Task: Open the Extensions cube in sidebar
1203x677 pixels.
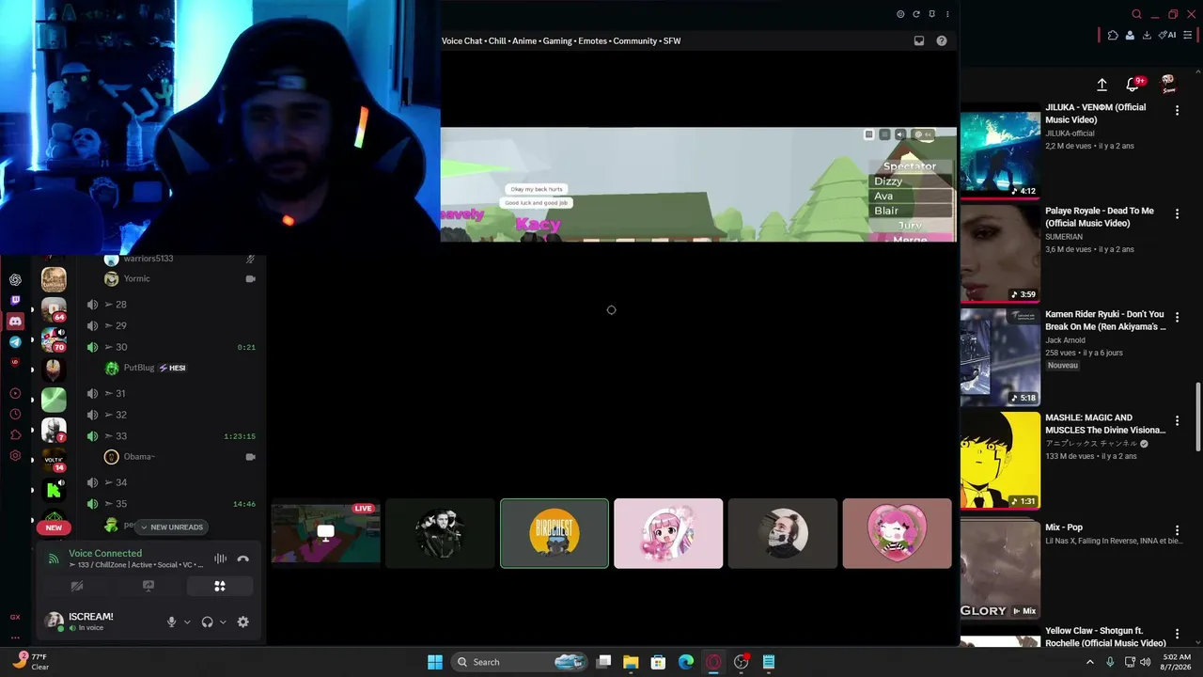Action: click(x=15, y=434)
